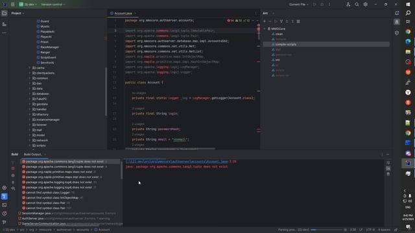Run the clean Ant target
Viewport: 415px width, 233px height.
(x=279, y=34)
